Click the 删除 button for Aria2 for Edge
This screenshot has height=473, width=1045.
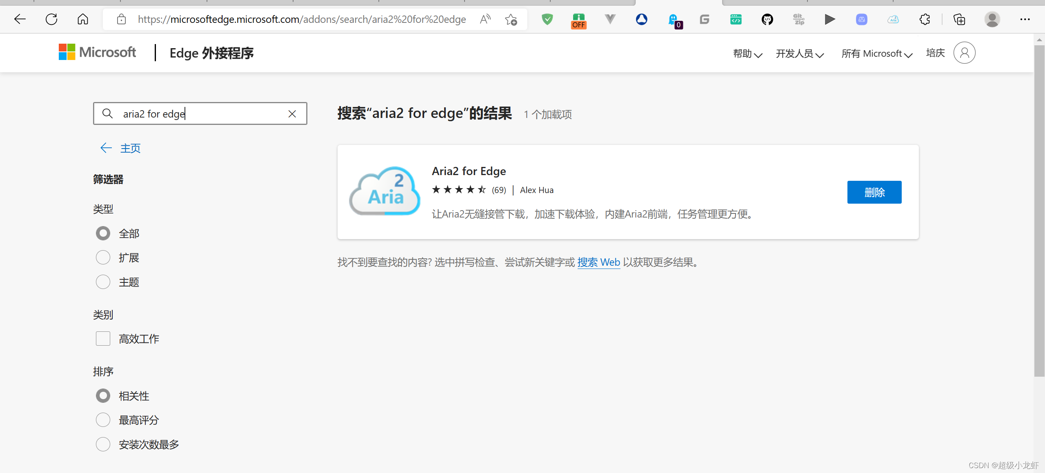[x=874, y=192]
